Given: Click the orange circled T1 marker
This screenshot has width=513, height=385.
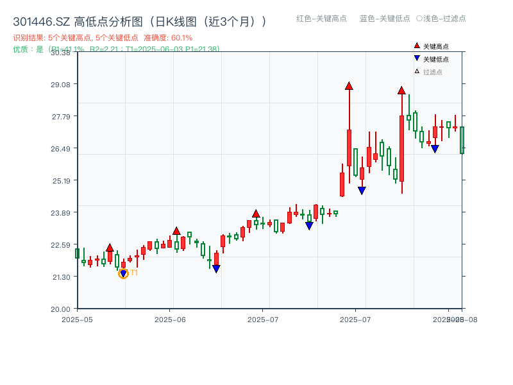Looking at the screenshot, I should coord(123,273).
